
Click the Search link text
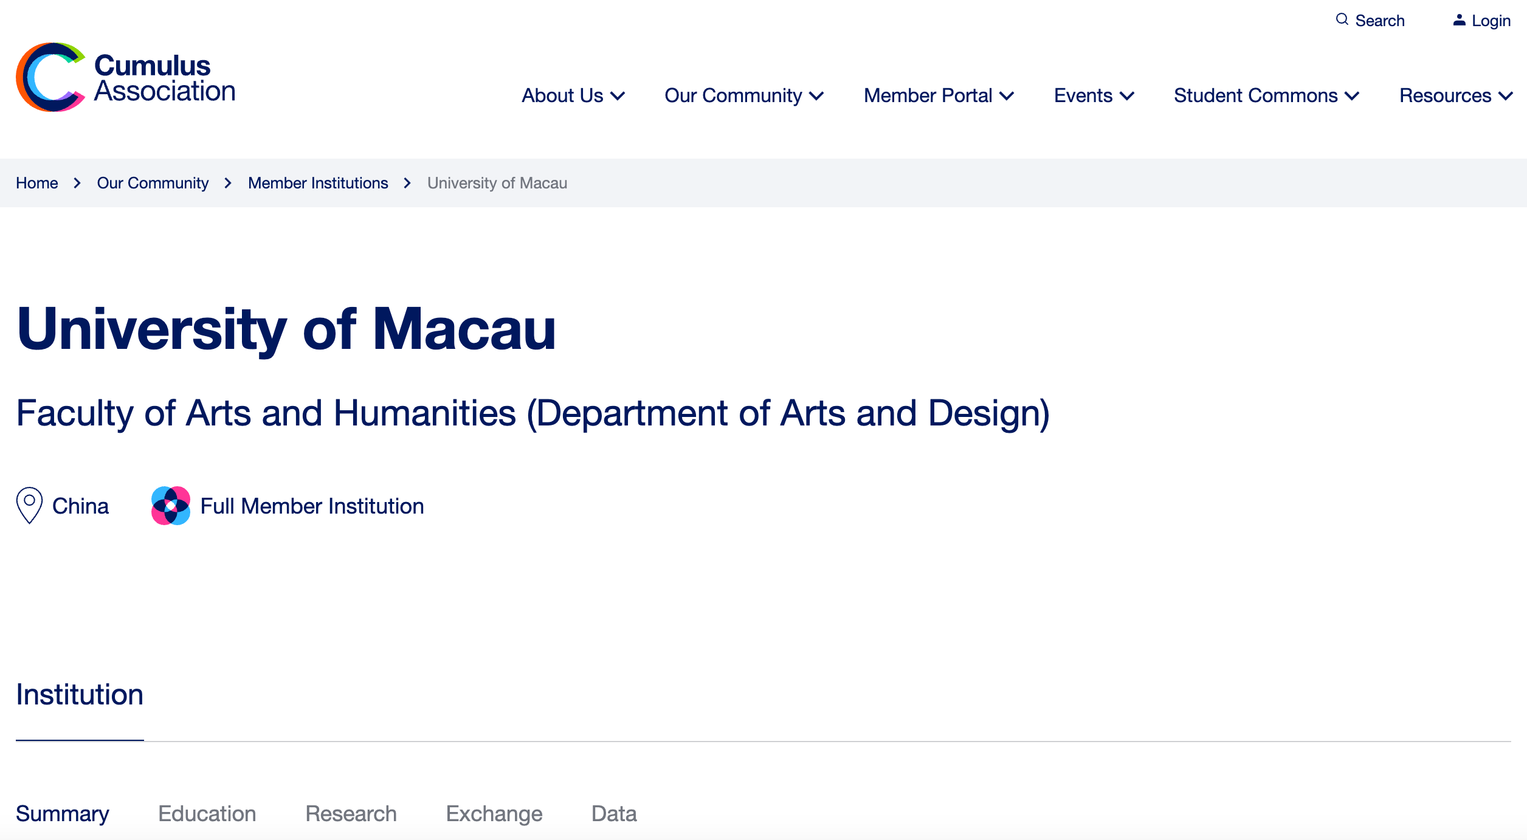point(1380,21)
